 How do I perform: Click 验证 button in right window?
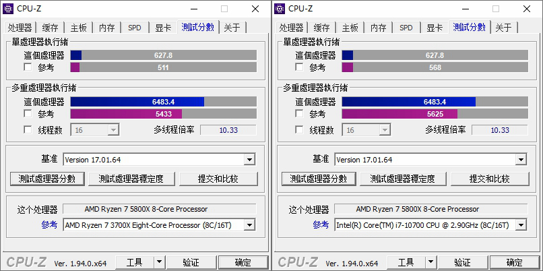click(x=463, y=262)
